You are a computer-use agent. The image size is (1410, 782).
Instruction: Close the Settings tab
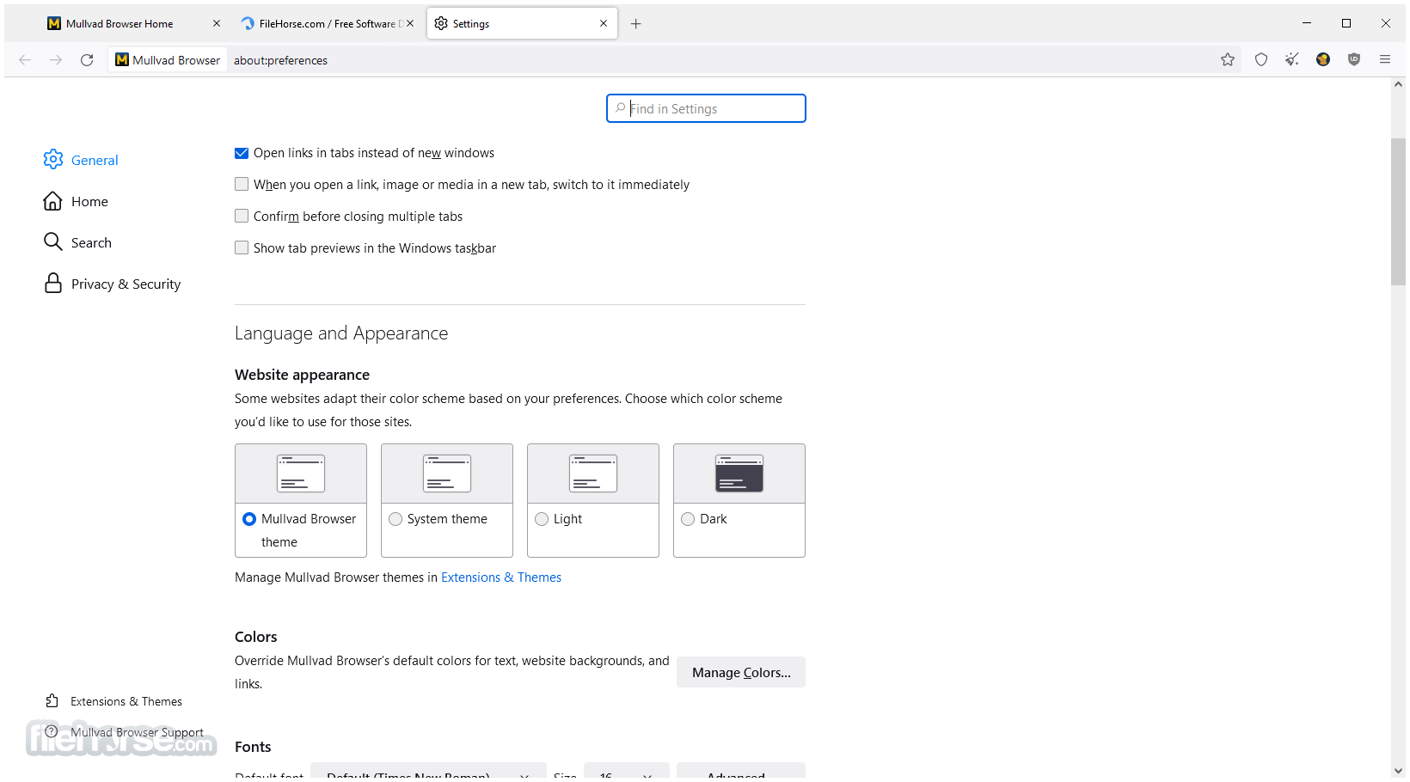(604, 24)
